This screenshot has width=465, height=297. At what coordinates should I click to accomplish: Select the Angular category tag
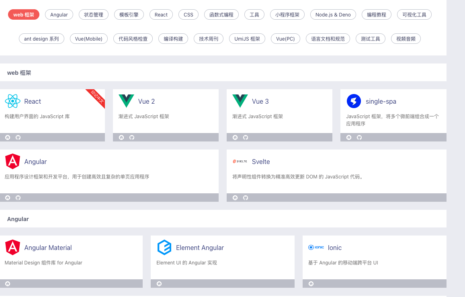click(x=59, y=14)
